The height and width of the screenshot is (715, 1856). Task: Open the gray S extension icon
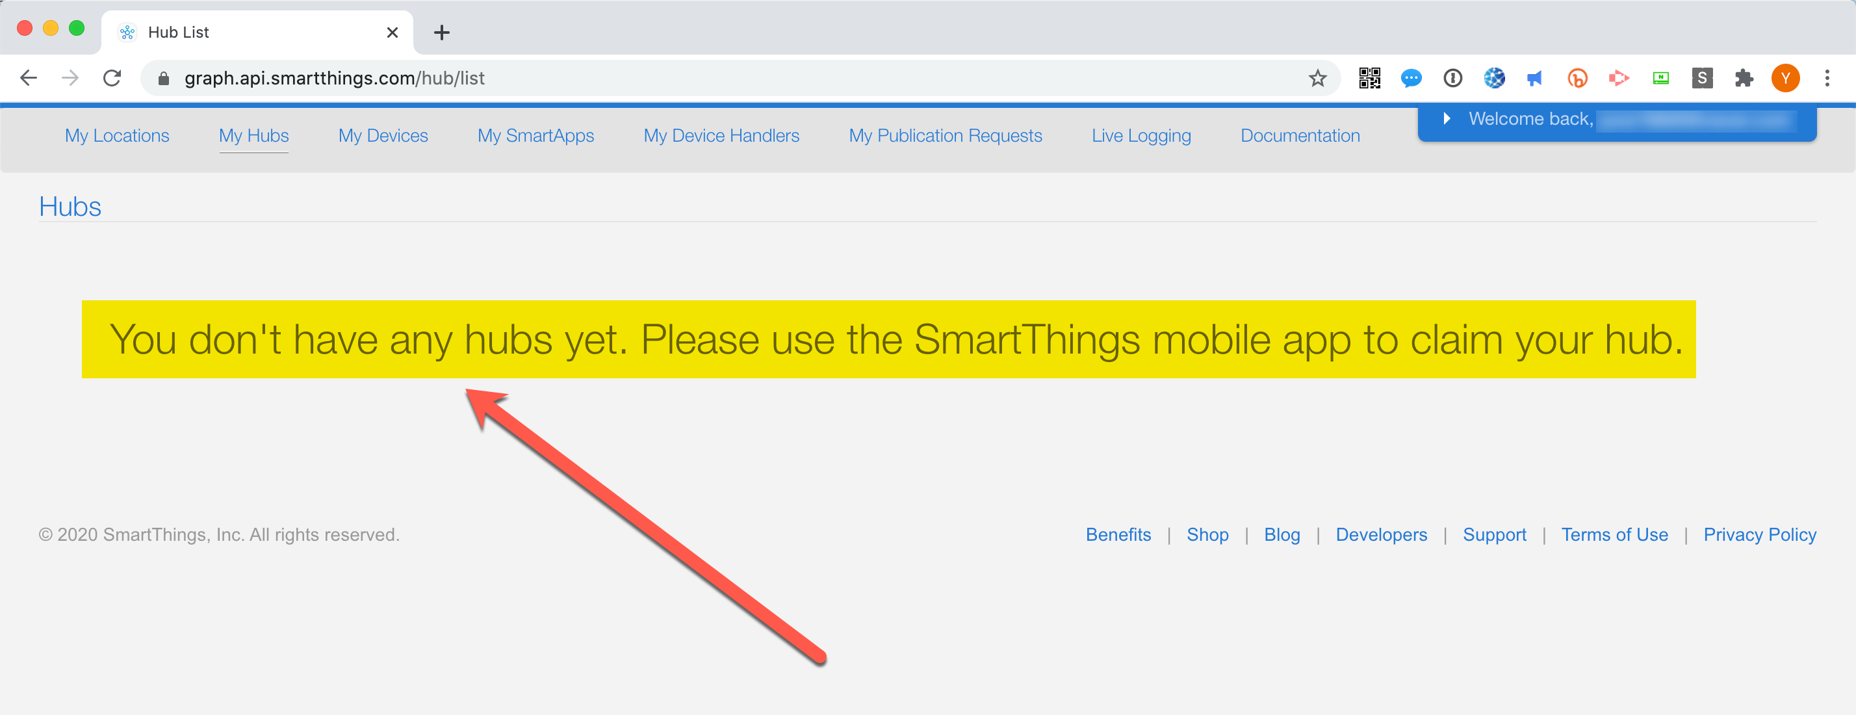1702,78
